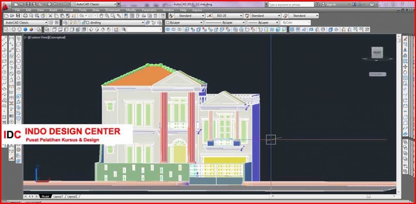Select the Erase tool in Modify toolbar

(405, 39)
